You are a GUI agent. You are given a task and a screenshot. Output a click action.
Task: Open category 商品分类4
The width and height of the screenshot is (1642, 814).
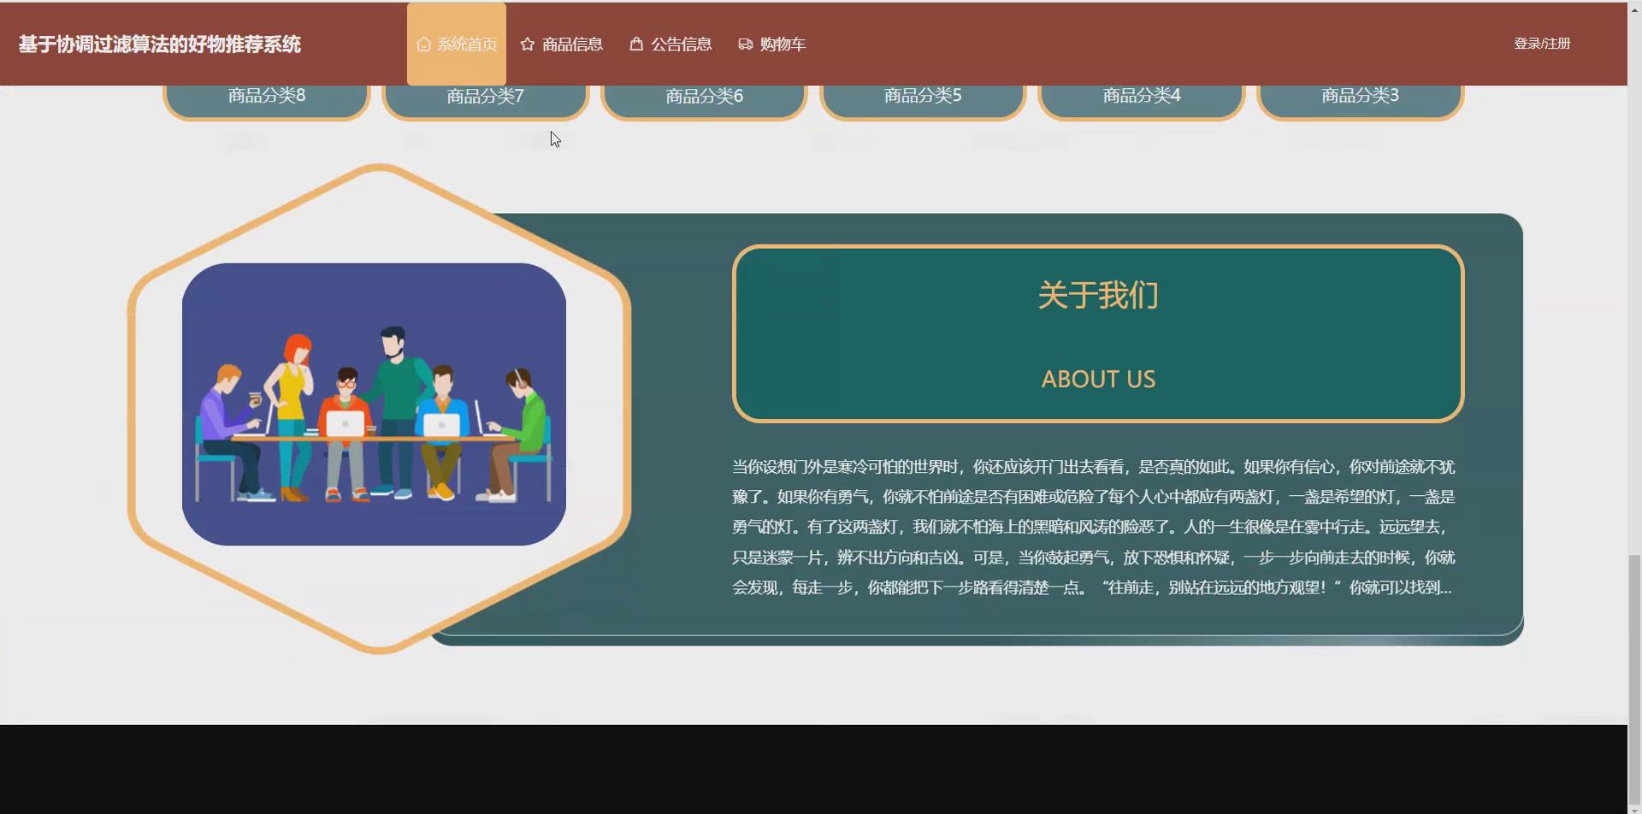[x=1141, y=96]
